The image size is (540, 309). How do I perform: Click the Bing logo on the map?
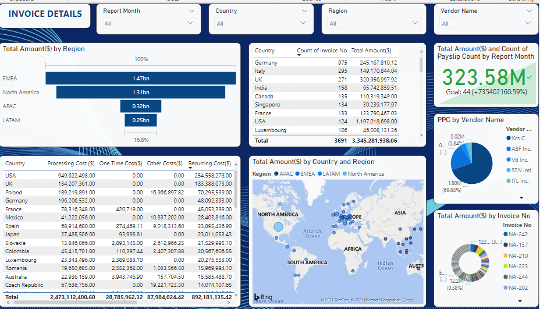[262, 297]
